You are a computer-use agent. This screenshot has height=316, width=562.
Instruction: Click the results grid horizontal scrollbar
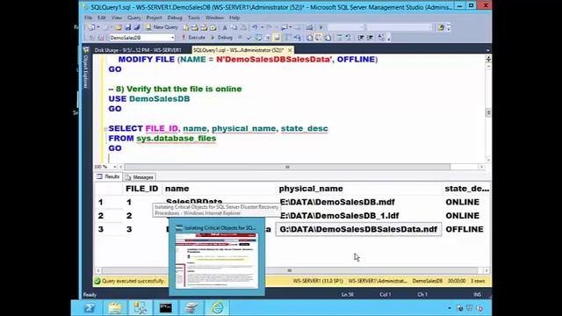point(290,270)
